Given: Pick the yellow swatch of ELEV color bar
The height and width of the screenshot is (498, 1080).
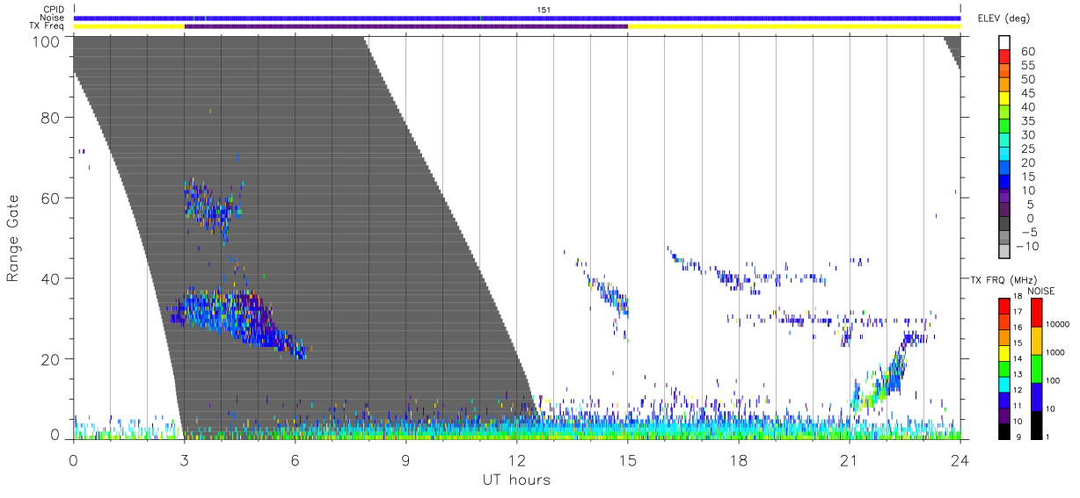Looking at the screenshot, I should click(1004, 97).
